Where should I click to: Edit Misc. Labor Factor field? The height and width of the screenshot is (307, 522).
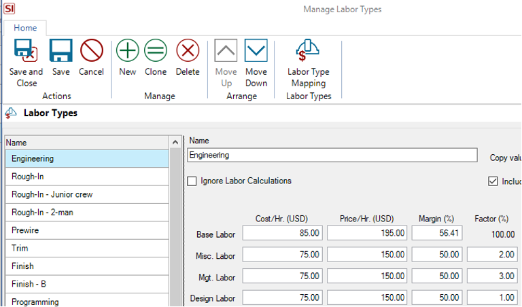(492, 255)
